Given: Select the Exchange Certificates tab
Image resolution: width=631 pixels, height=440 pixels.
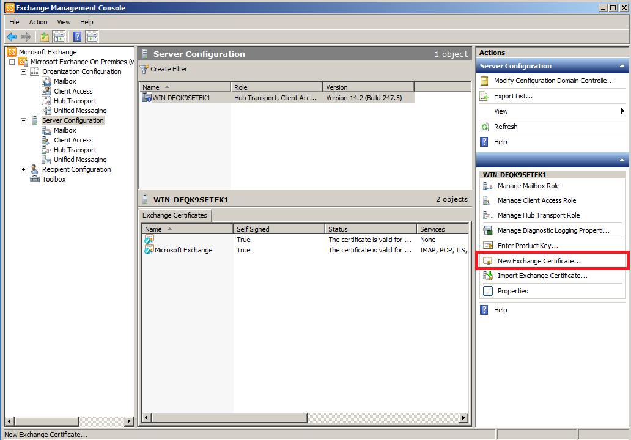Looking at the screenshot, I should click(175, 215).
